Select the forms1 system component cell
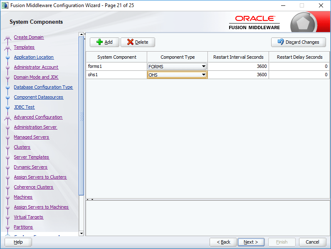331x249 pixels. tap(116, 66)
